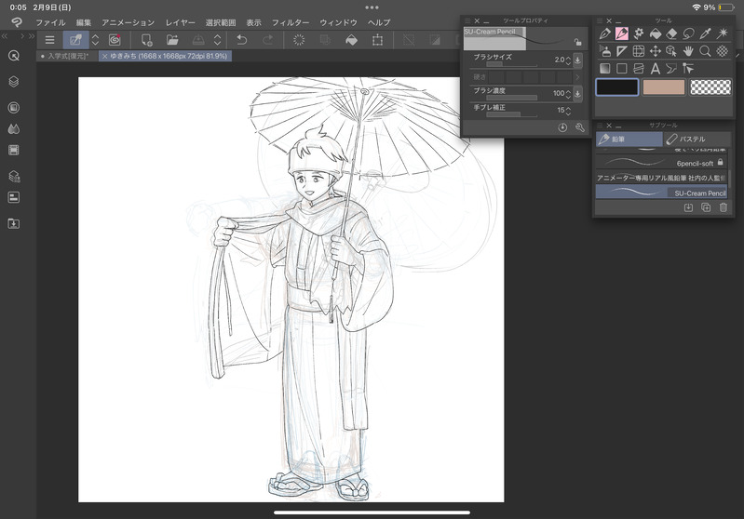The image size is (744, 519).
Task: Select the パステル sub tool group
Action: (x=694, y=140)
